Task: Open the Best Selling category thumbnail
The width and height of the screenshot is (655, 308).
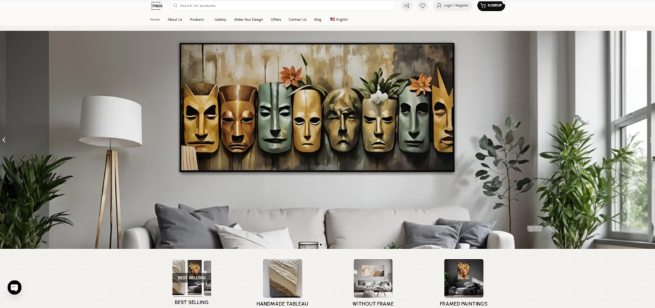Action: 192,277
